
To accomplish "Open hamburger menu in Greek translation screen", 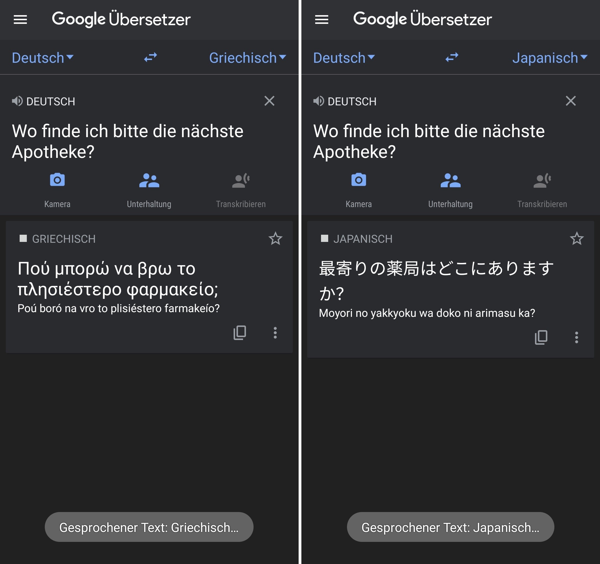I will tap(20, 20).
